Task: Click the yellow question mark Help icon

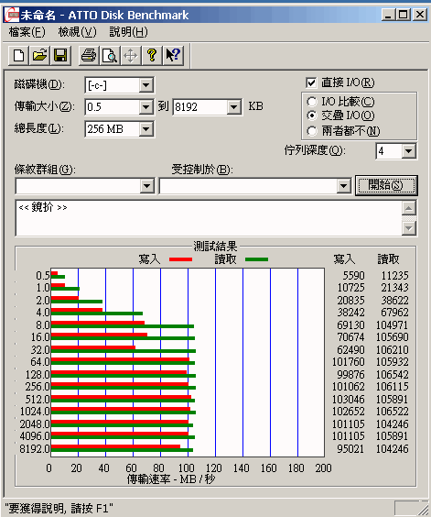Action: tap(152, 55)
